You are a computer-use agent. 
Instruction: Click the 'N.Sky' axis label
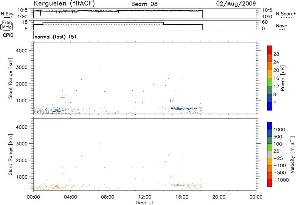[x=7, y=14]
